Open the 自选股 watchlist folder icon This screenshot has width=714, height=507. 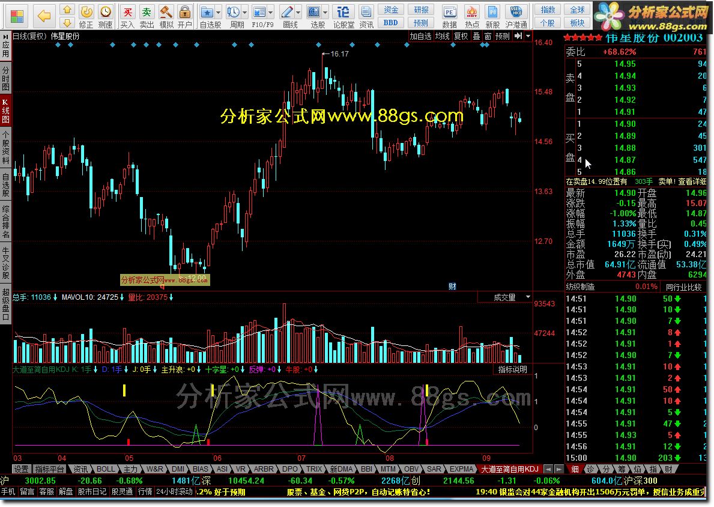tap(207, 12)
